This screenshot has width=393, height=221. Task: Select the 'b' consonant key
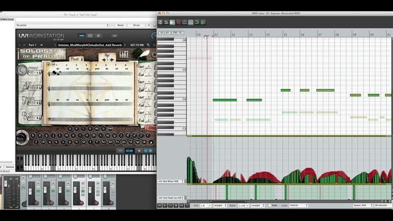(33, 136)
